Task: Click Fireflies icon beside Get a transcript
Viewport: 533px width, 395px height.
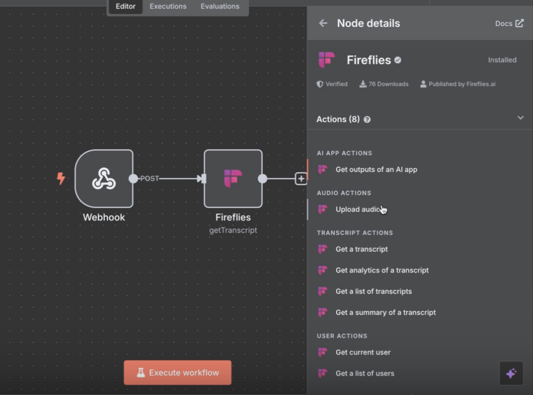Action: click(x=322, y=249)
